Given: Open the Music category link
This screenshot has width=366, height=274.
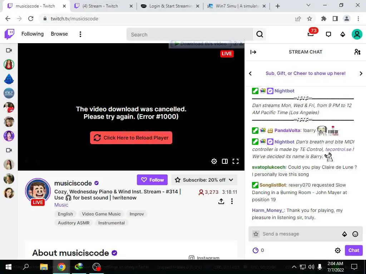Looking at the screenshot, I should click(x=61, y=205).
